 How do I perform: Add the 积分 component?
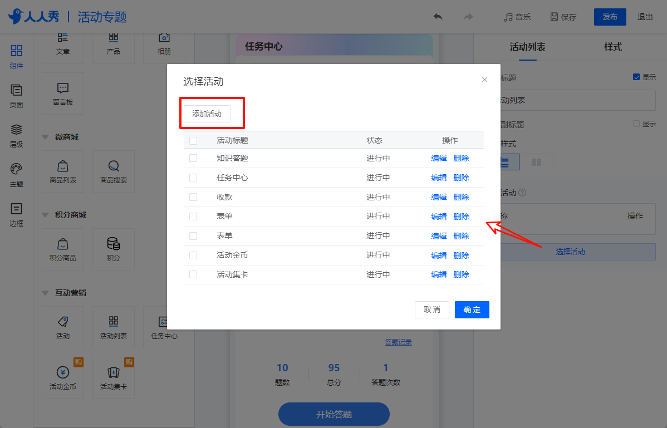pyautogui.click(x=114, y=249)
